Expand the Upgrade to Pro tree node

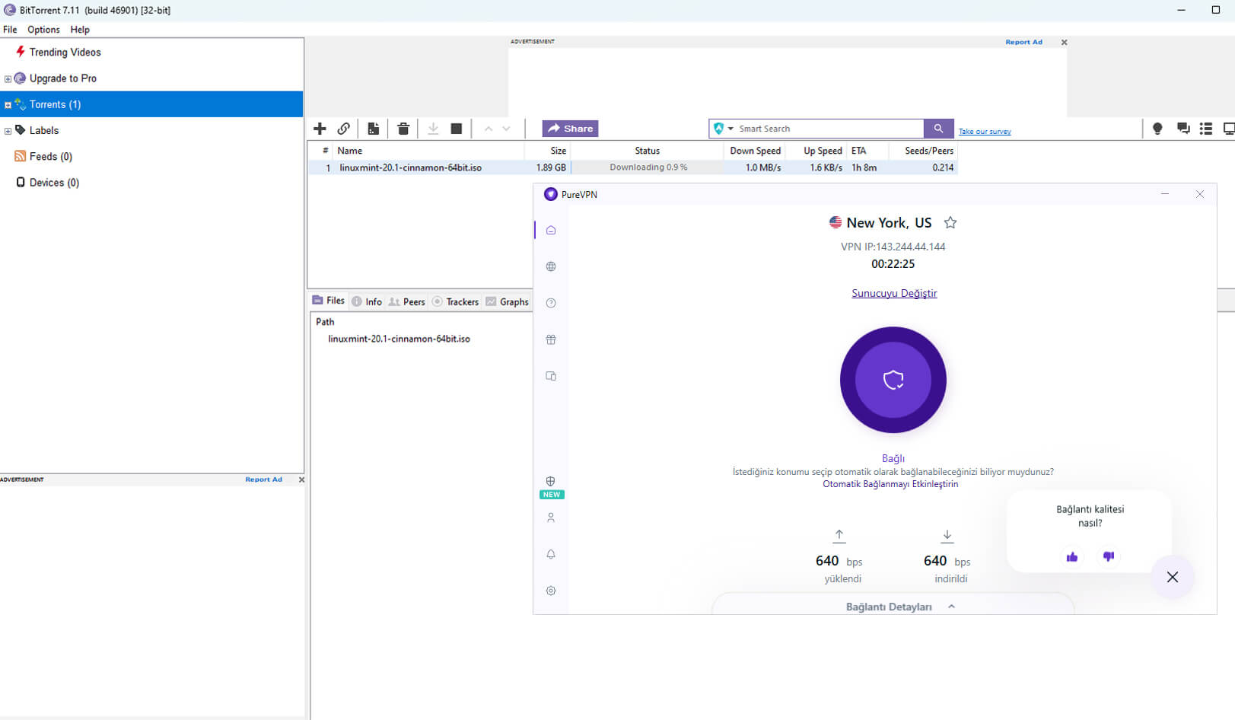click(8, 79)
